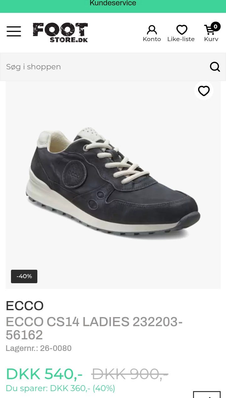Screen dimensions: 226x398
Task: Go to the Footstore.dk logo homepage
Action: point(60,33)
